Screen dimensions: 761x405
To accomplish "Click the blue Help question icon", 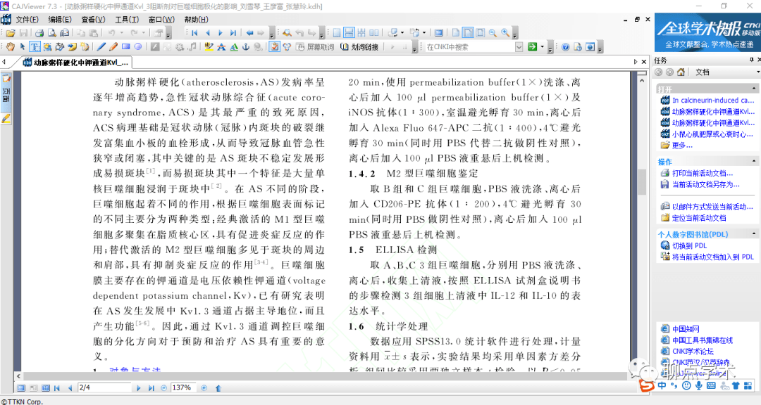I will (x=565, y=47).
